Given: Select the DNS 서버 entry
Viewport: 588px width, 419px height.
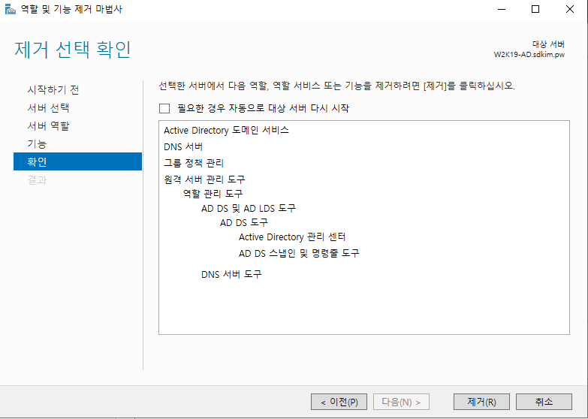Looking at the screenshot, I should pyautogui.click(x=183, y=146).
